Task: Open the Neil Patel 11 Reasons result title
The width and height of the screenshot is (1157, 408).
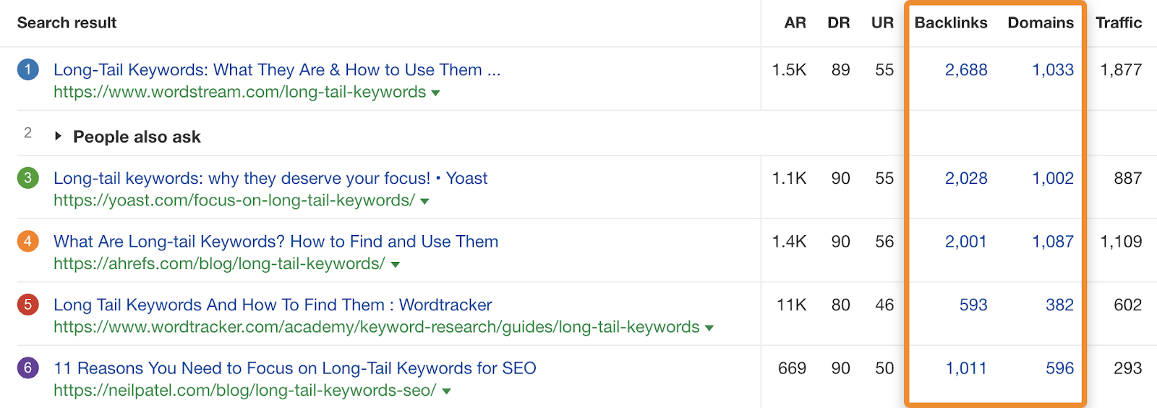Action: [x=295, y=368]
